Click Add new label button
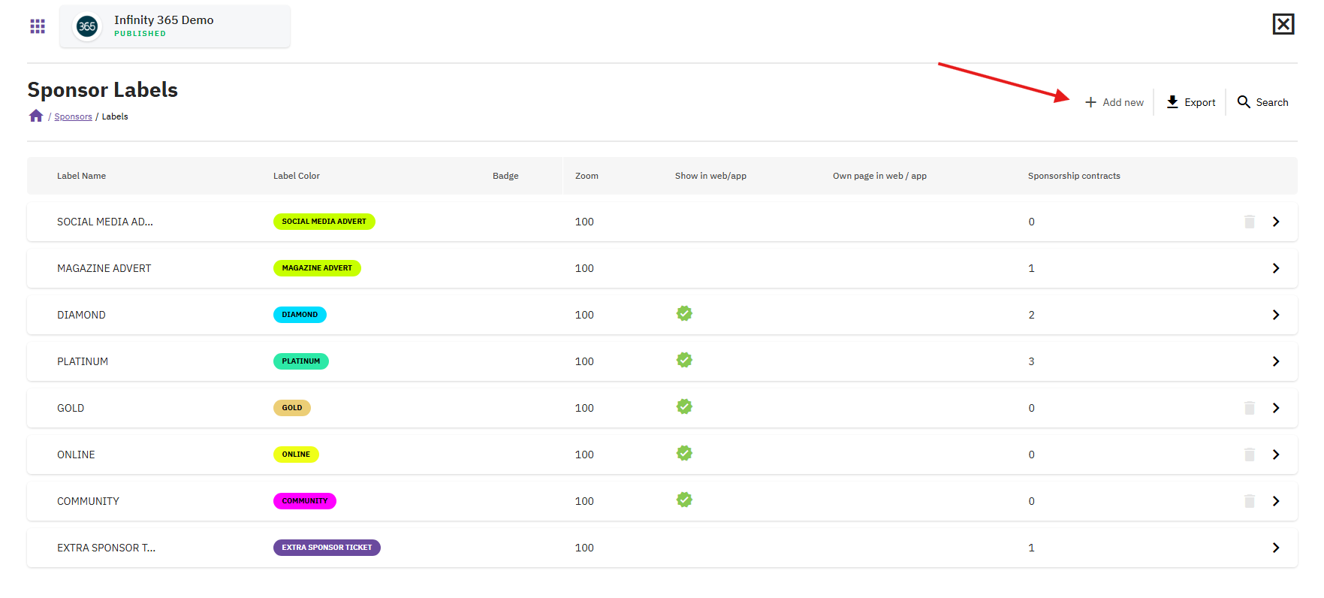This screenshot has height=598, width=1324. [x=1114, y=102]
